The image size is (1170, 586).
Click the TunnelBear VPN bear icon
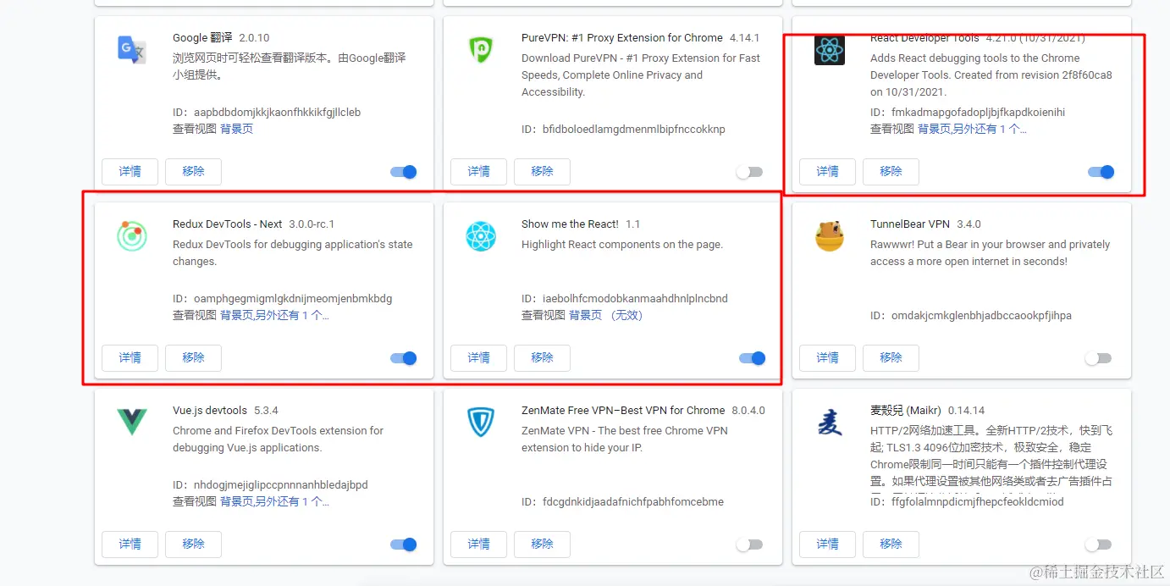click(x=830, y=236)
